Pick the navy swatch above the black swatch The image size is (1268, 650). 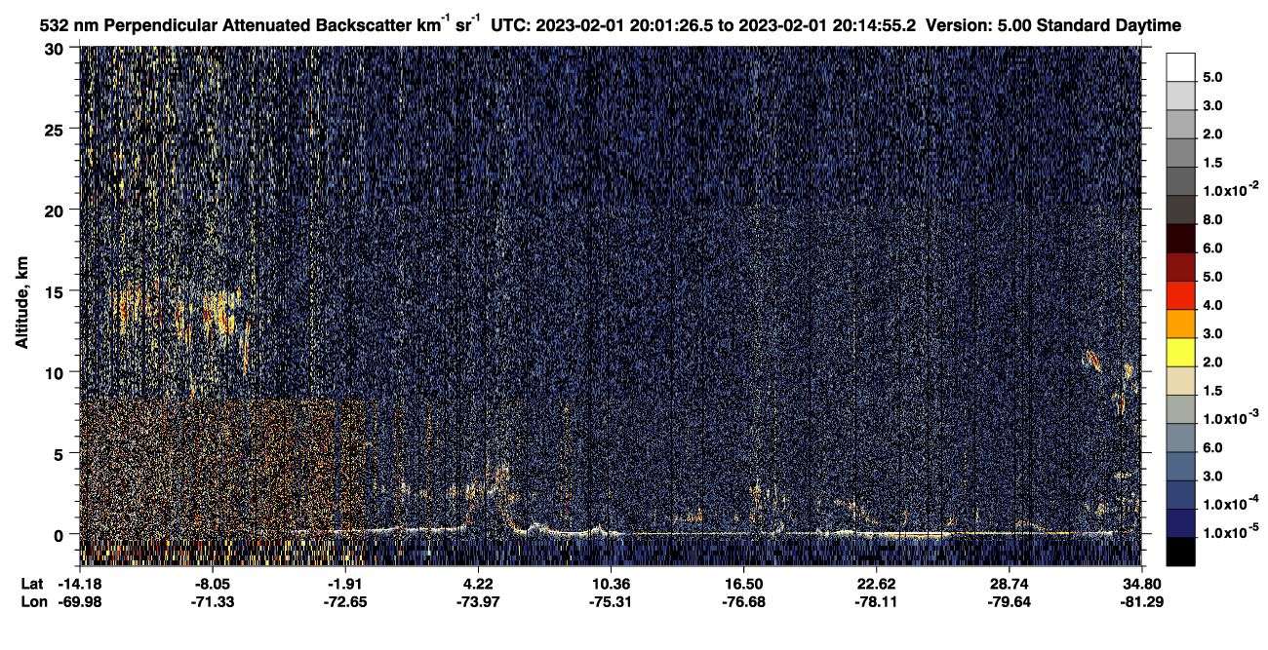[1180, 524]
